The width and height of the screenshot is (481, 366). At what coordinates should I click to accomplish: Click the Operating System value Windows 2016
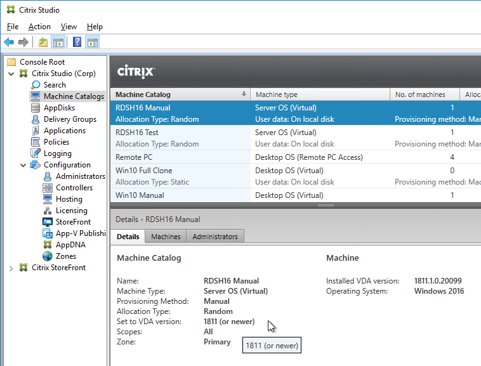pos(439,291)
